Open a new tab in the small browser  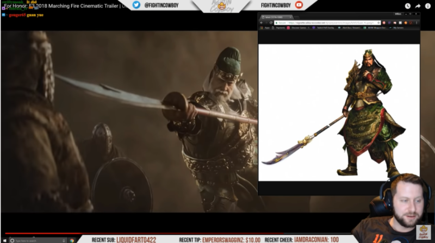297,17
